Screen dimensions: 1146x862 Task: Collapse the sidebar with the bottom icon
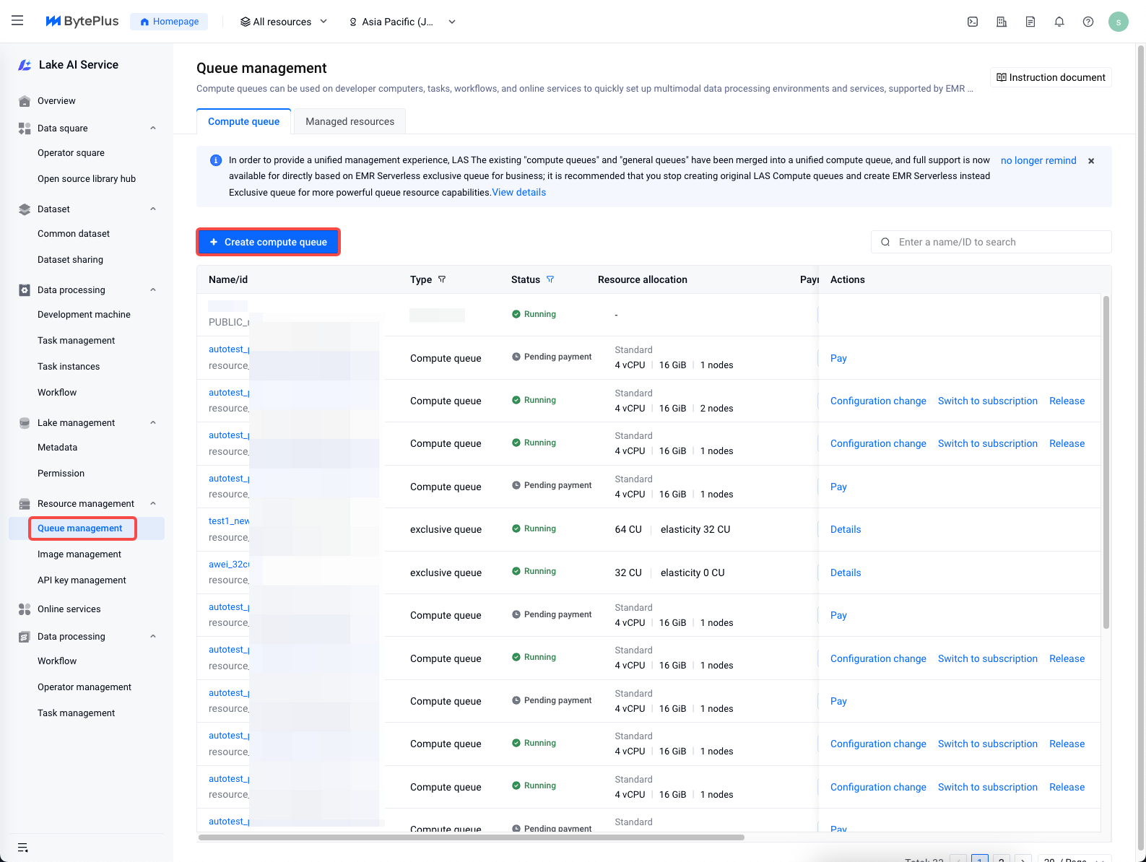point(22,848)
